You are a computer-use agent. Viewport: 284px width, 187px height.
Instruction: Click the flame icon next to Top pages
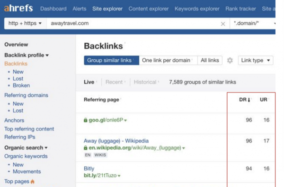pos(33,181)
